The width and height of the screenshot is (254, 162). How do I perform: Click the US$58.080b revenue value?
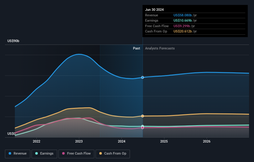click(x=183, y=15)
